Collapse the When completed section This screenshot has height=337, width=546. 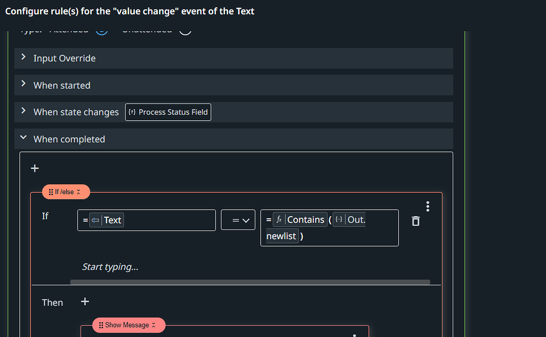[x=23, y=138]
